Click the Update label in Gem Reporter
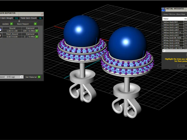 tap(5, 24)
